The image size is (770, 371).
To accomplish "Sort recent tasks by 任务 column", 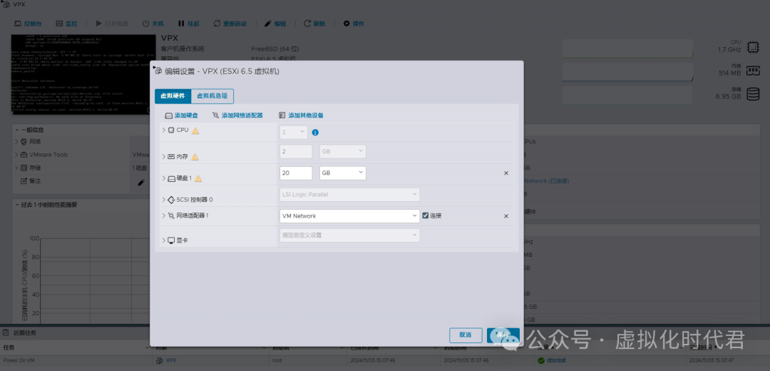I will pyautogui.click(x=9, y=347).
